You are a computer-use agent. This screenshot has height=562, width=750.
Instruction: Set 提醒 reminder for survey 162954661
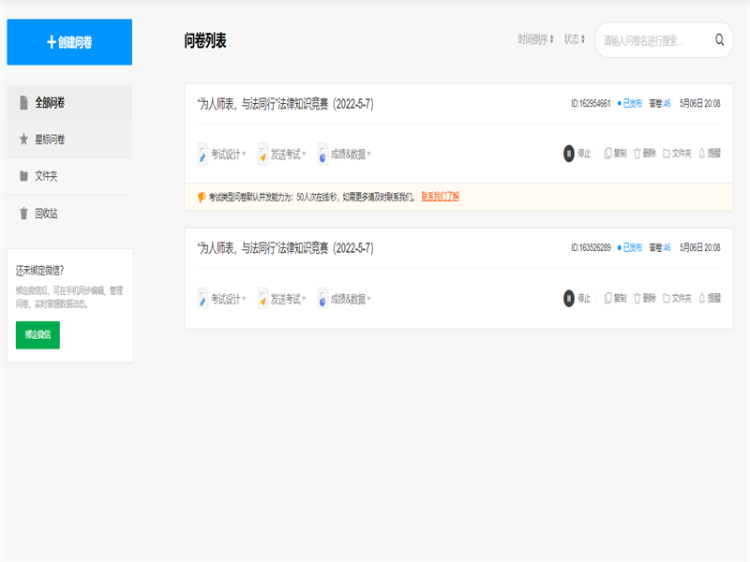[x=710, y=154]
